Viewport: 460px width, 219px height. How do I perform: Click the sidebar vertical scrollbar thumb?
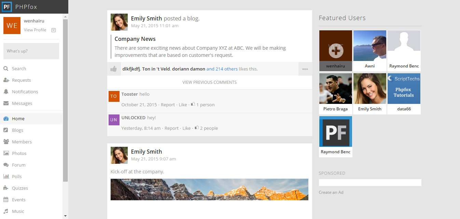[x=66, y=100]
